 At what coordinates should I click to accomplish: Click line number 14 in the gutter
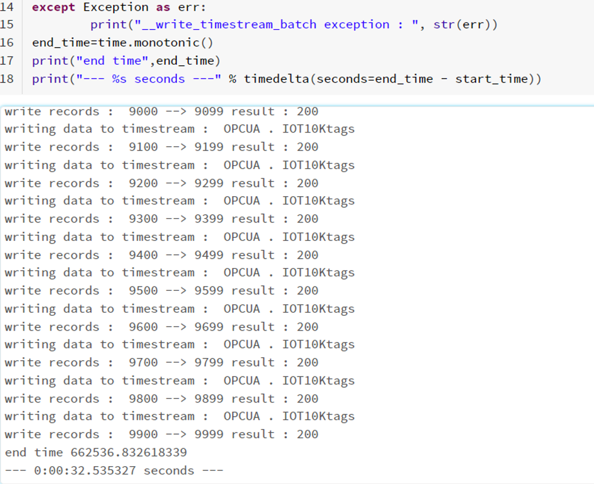point(7,7)
